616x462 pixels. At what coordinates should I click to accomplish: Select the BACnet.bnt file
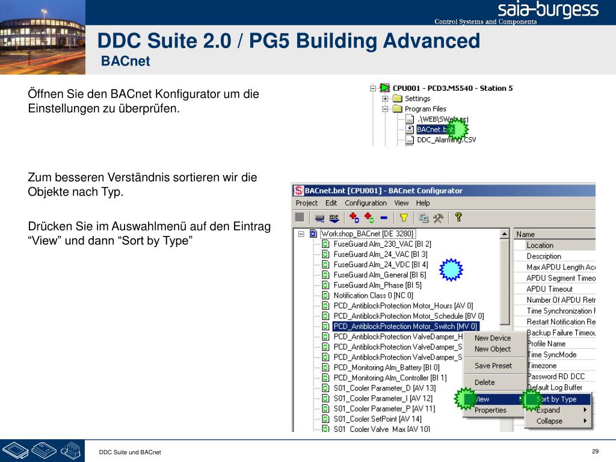[435, 129]
